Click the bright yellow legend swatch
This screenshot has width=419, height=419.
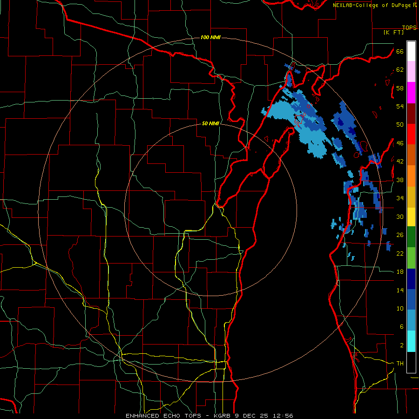pyautogui.click(x=411, y=216)
